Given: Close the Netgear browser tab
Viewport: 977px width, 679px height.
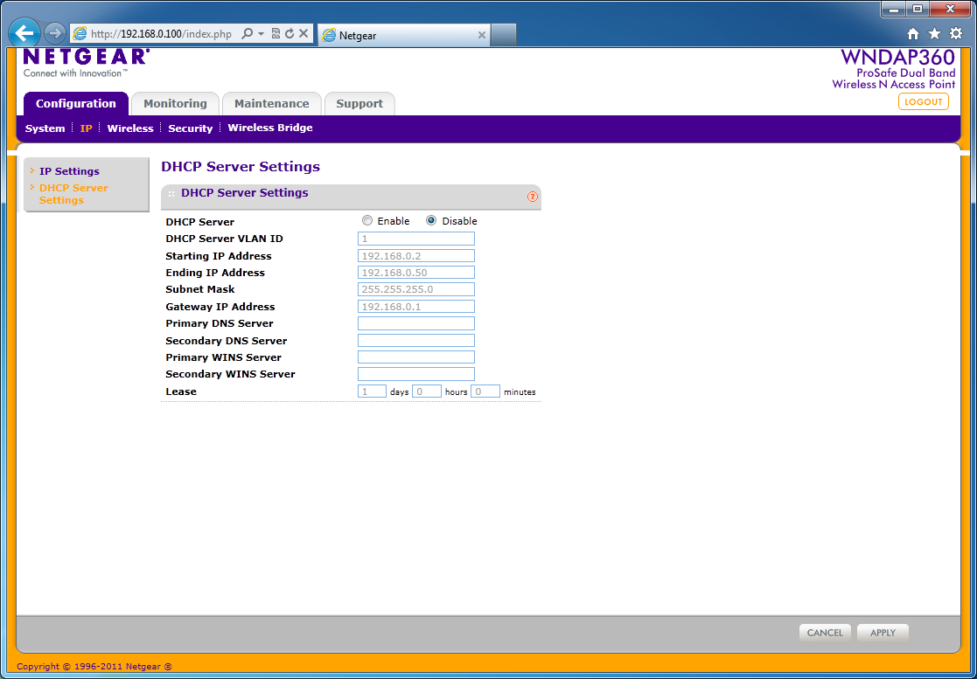Looking at the screenshot, I should (x=481, y=35).
